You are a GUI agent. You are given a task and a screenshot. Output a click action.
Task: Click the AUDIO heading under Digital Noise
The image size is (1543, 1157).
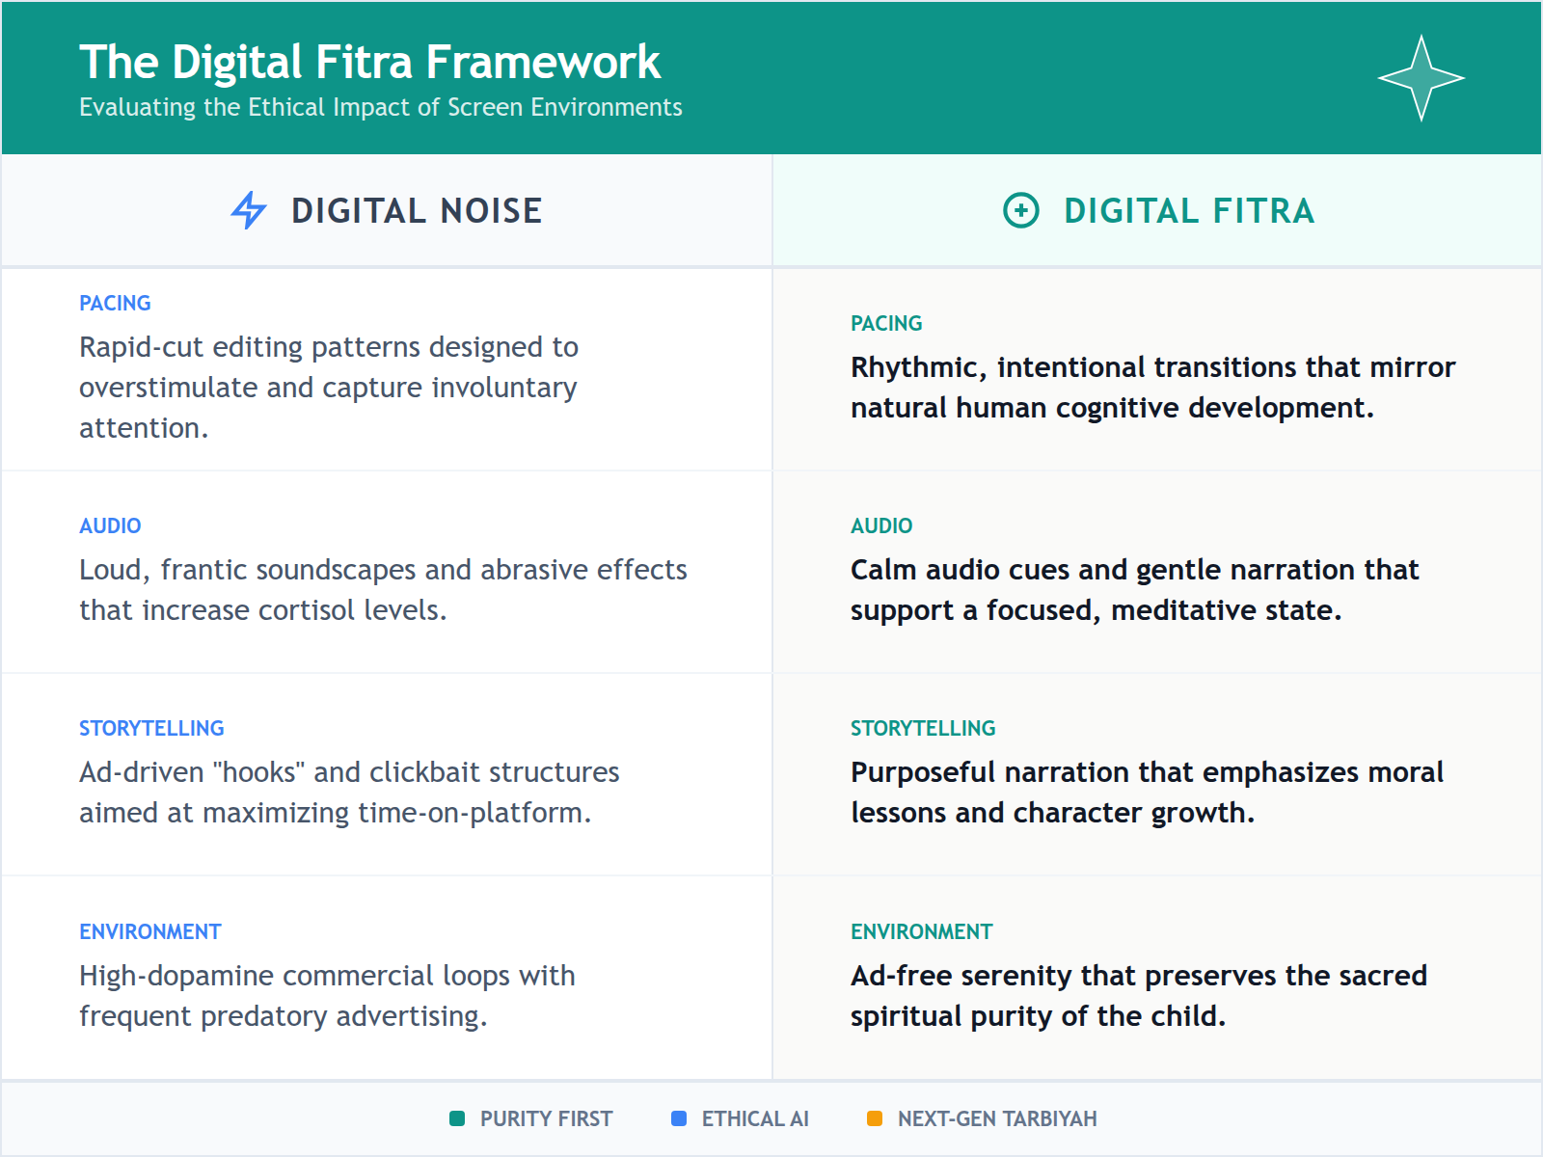click(x=110, y=526)
